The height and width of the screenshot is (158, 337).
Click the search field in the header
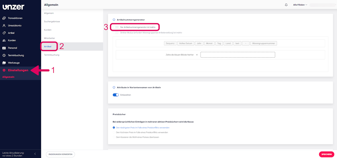click(323, 4)
